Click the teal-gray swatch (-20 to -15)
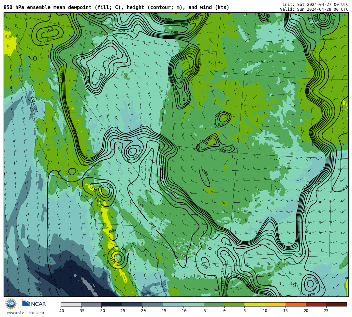This screenshot has height=317, width=352. 153,304
